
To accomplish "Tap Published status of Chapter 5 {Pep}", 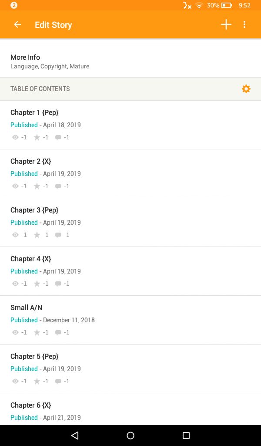I will (x=24, y=368).
